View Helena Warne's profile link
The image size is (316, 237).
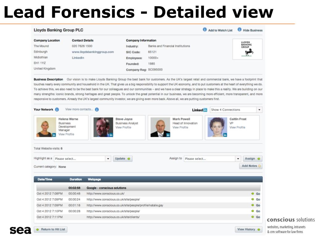pos(66,134)
